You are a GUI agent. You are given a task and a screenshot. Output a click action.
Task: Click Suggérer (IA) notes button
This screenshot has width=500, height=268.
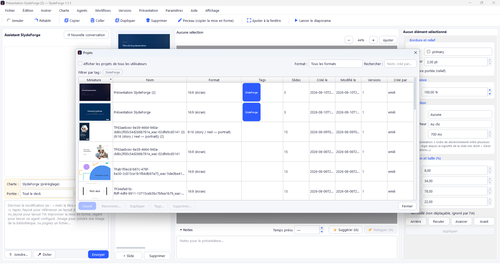(345, 230)
